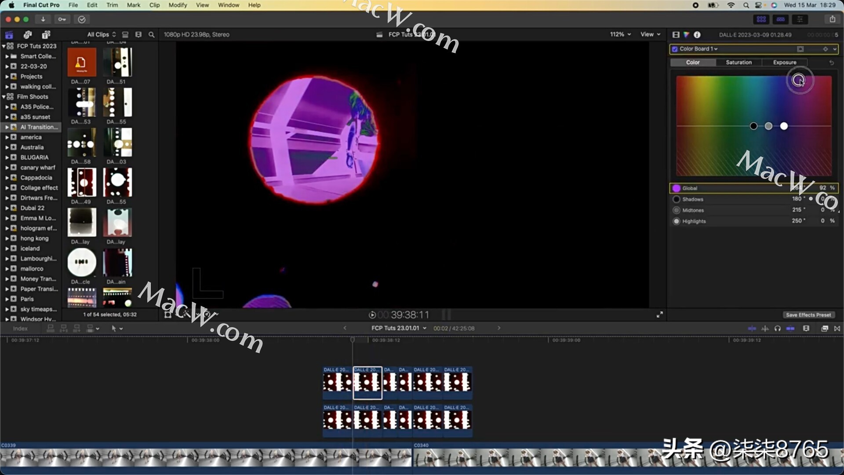Enable audio skimming with the headphone icon

777,329
